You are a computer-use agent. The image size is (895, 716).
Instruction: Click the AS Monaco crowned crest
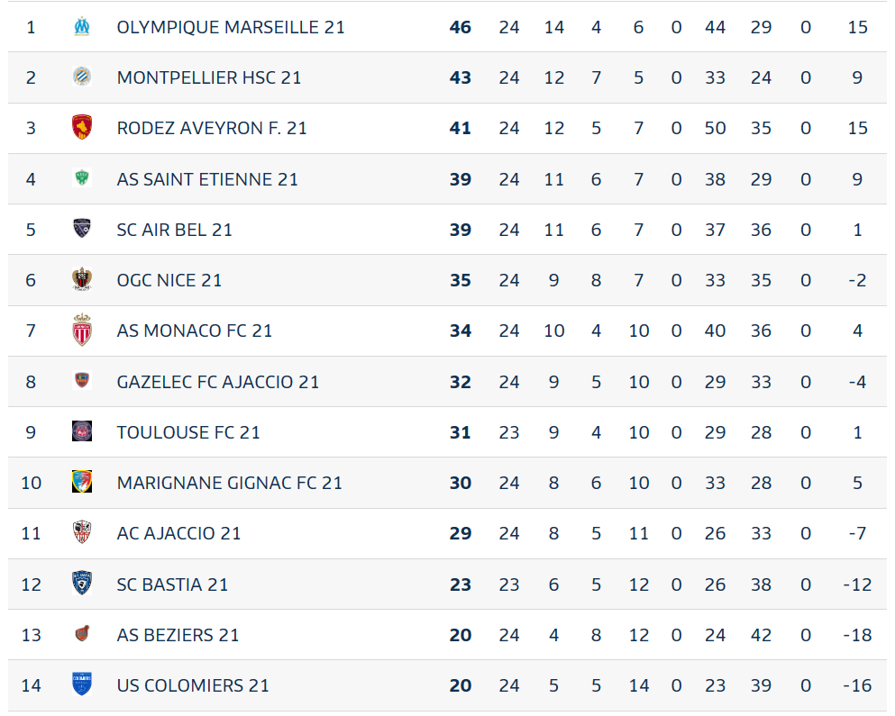[82, 330]
